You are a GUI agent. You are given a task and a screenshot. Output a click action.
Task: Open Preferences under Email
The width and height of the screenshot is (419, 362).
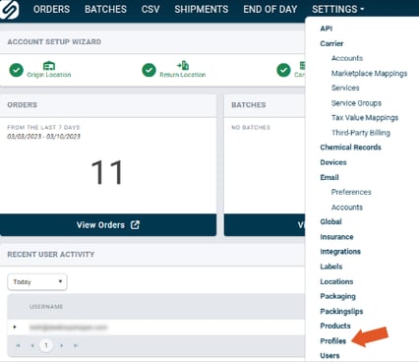click(351, 192)
